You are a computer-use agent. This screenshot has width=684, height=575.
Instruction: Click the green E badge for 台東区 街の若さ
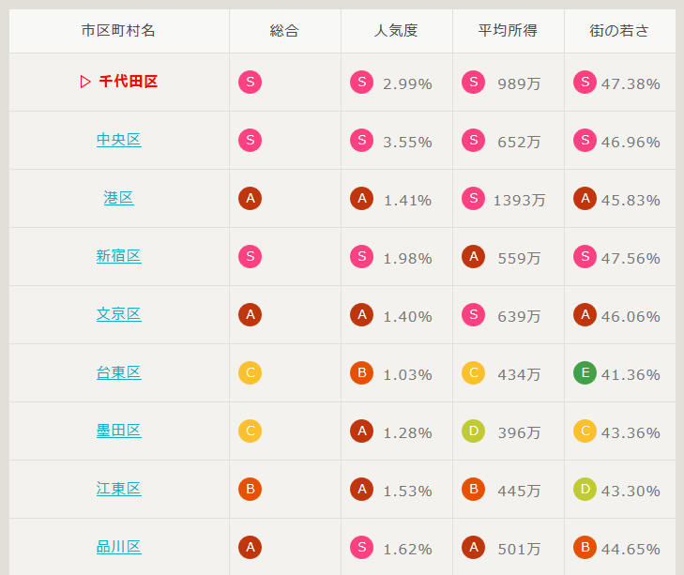click(x=585, y=372)
